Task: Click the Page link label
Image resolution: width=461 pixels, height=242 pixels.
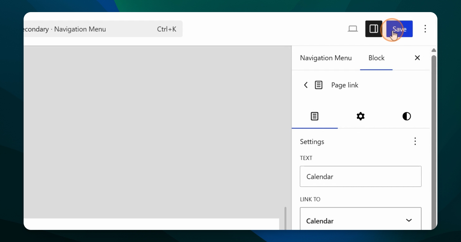Action: 345,85
